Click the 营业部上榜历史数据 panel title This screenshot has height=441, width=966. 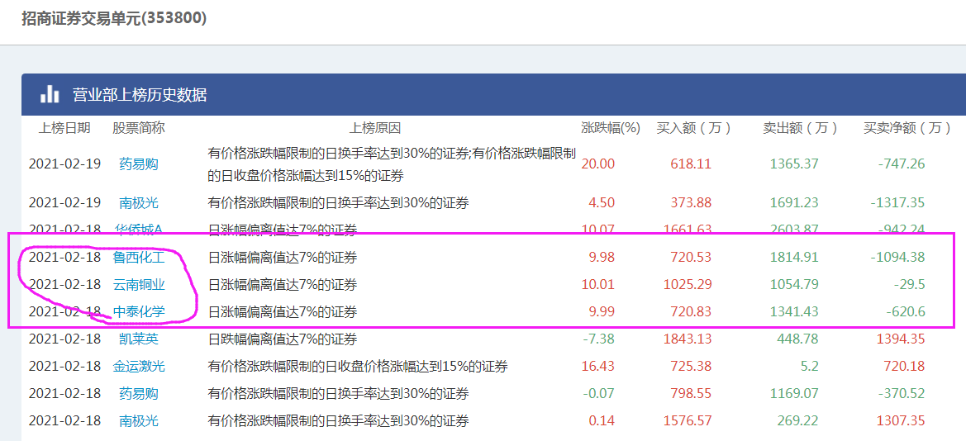coord(139,95)
